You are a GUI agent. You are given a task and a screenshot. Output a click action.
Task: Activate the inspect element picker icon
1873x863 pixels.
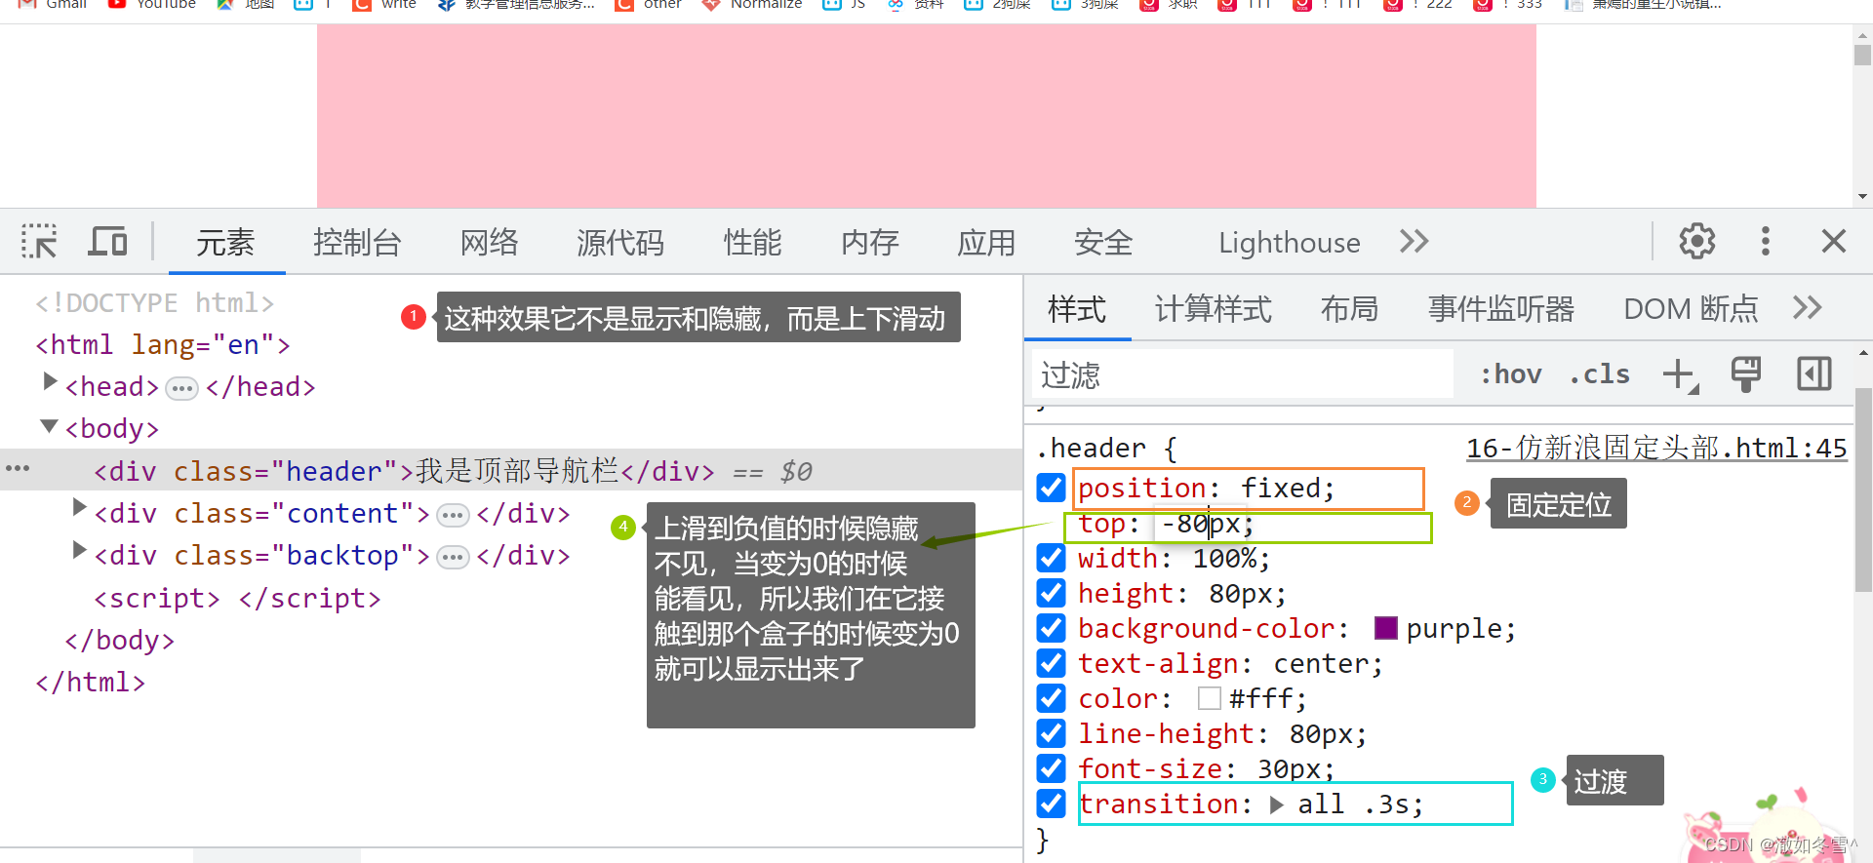click(x=39, y=241)
